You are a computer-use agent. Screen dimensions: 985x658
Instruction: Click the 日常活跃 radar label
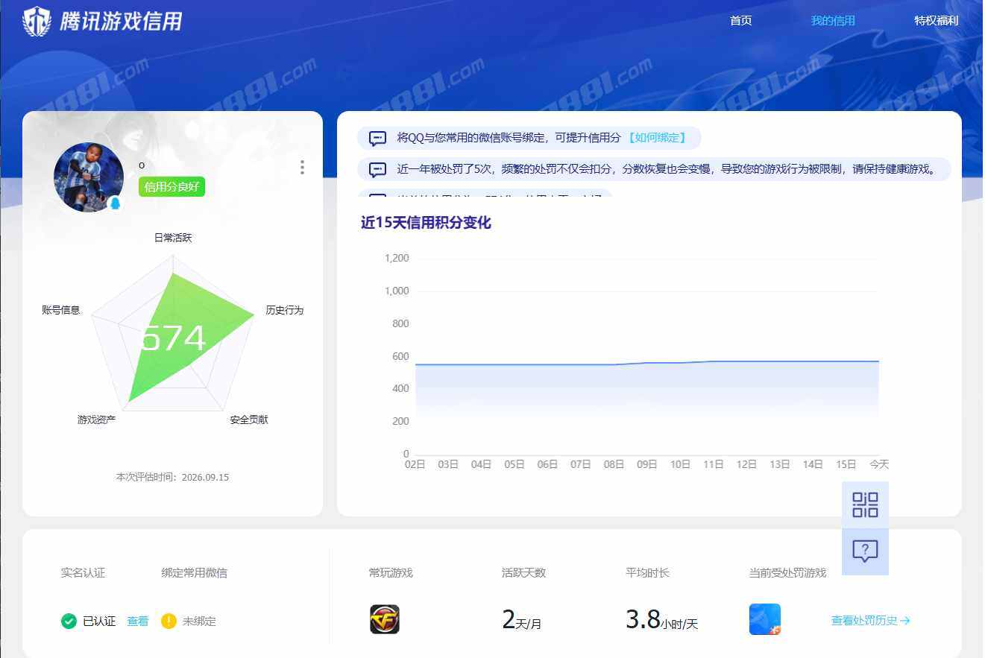[173, 238]
